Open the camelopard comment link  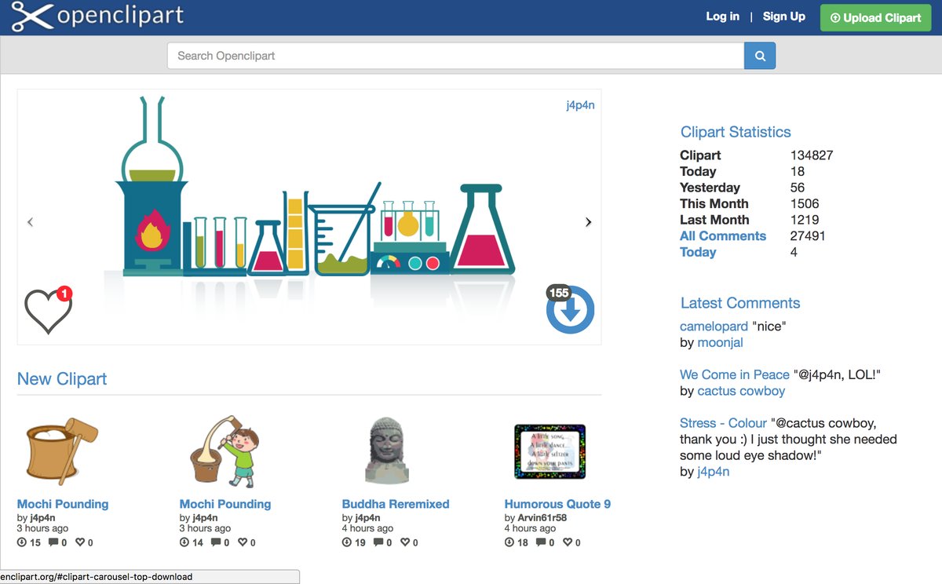(714, 327)
